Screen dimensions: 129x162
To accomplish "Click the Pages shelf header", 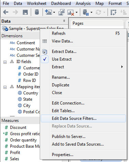I will coord(78,23).
